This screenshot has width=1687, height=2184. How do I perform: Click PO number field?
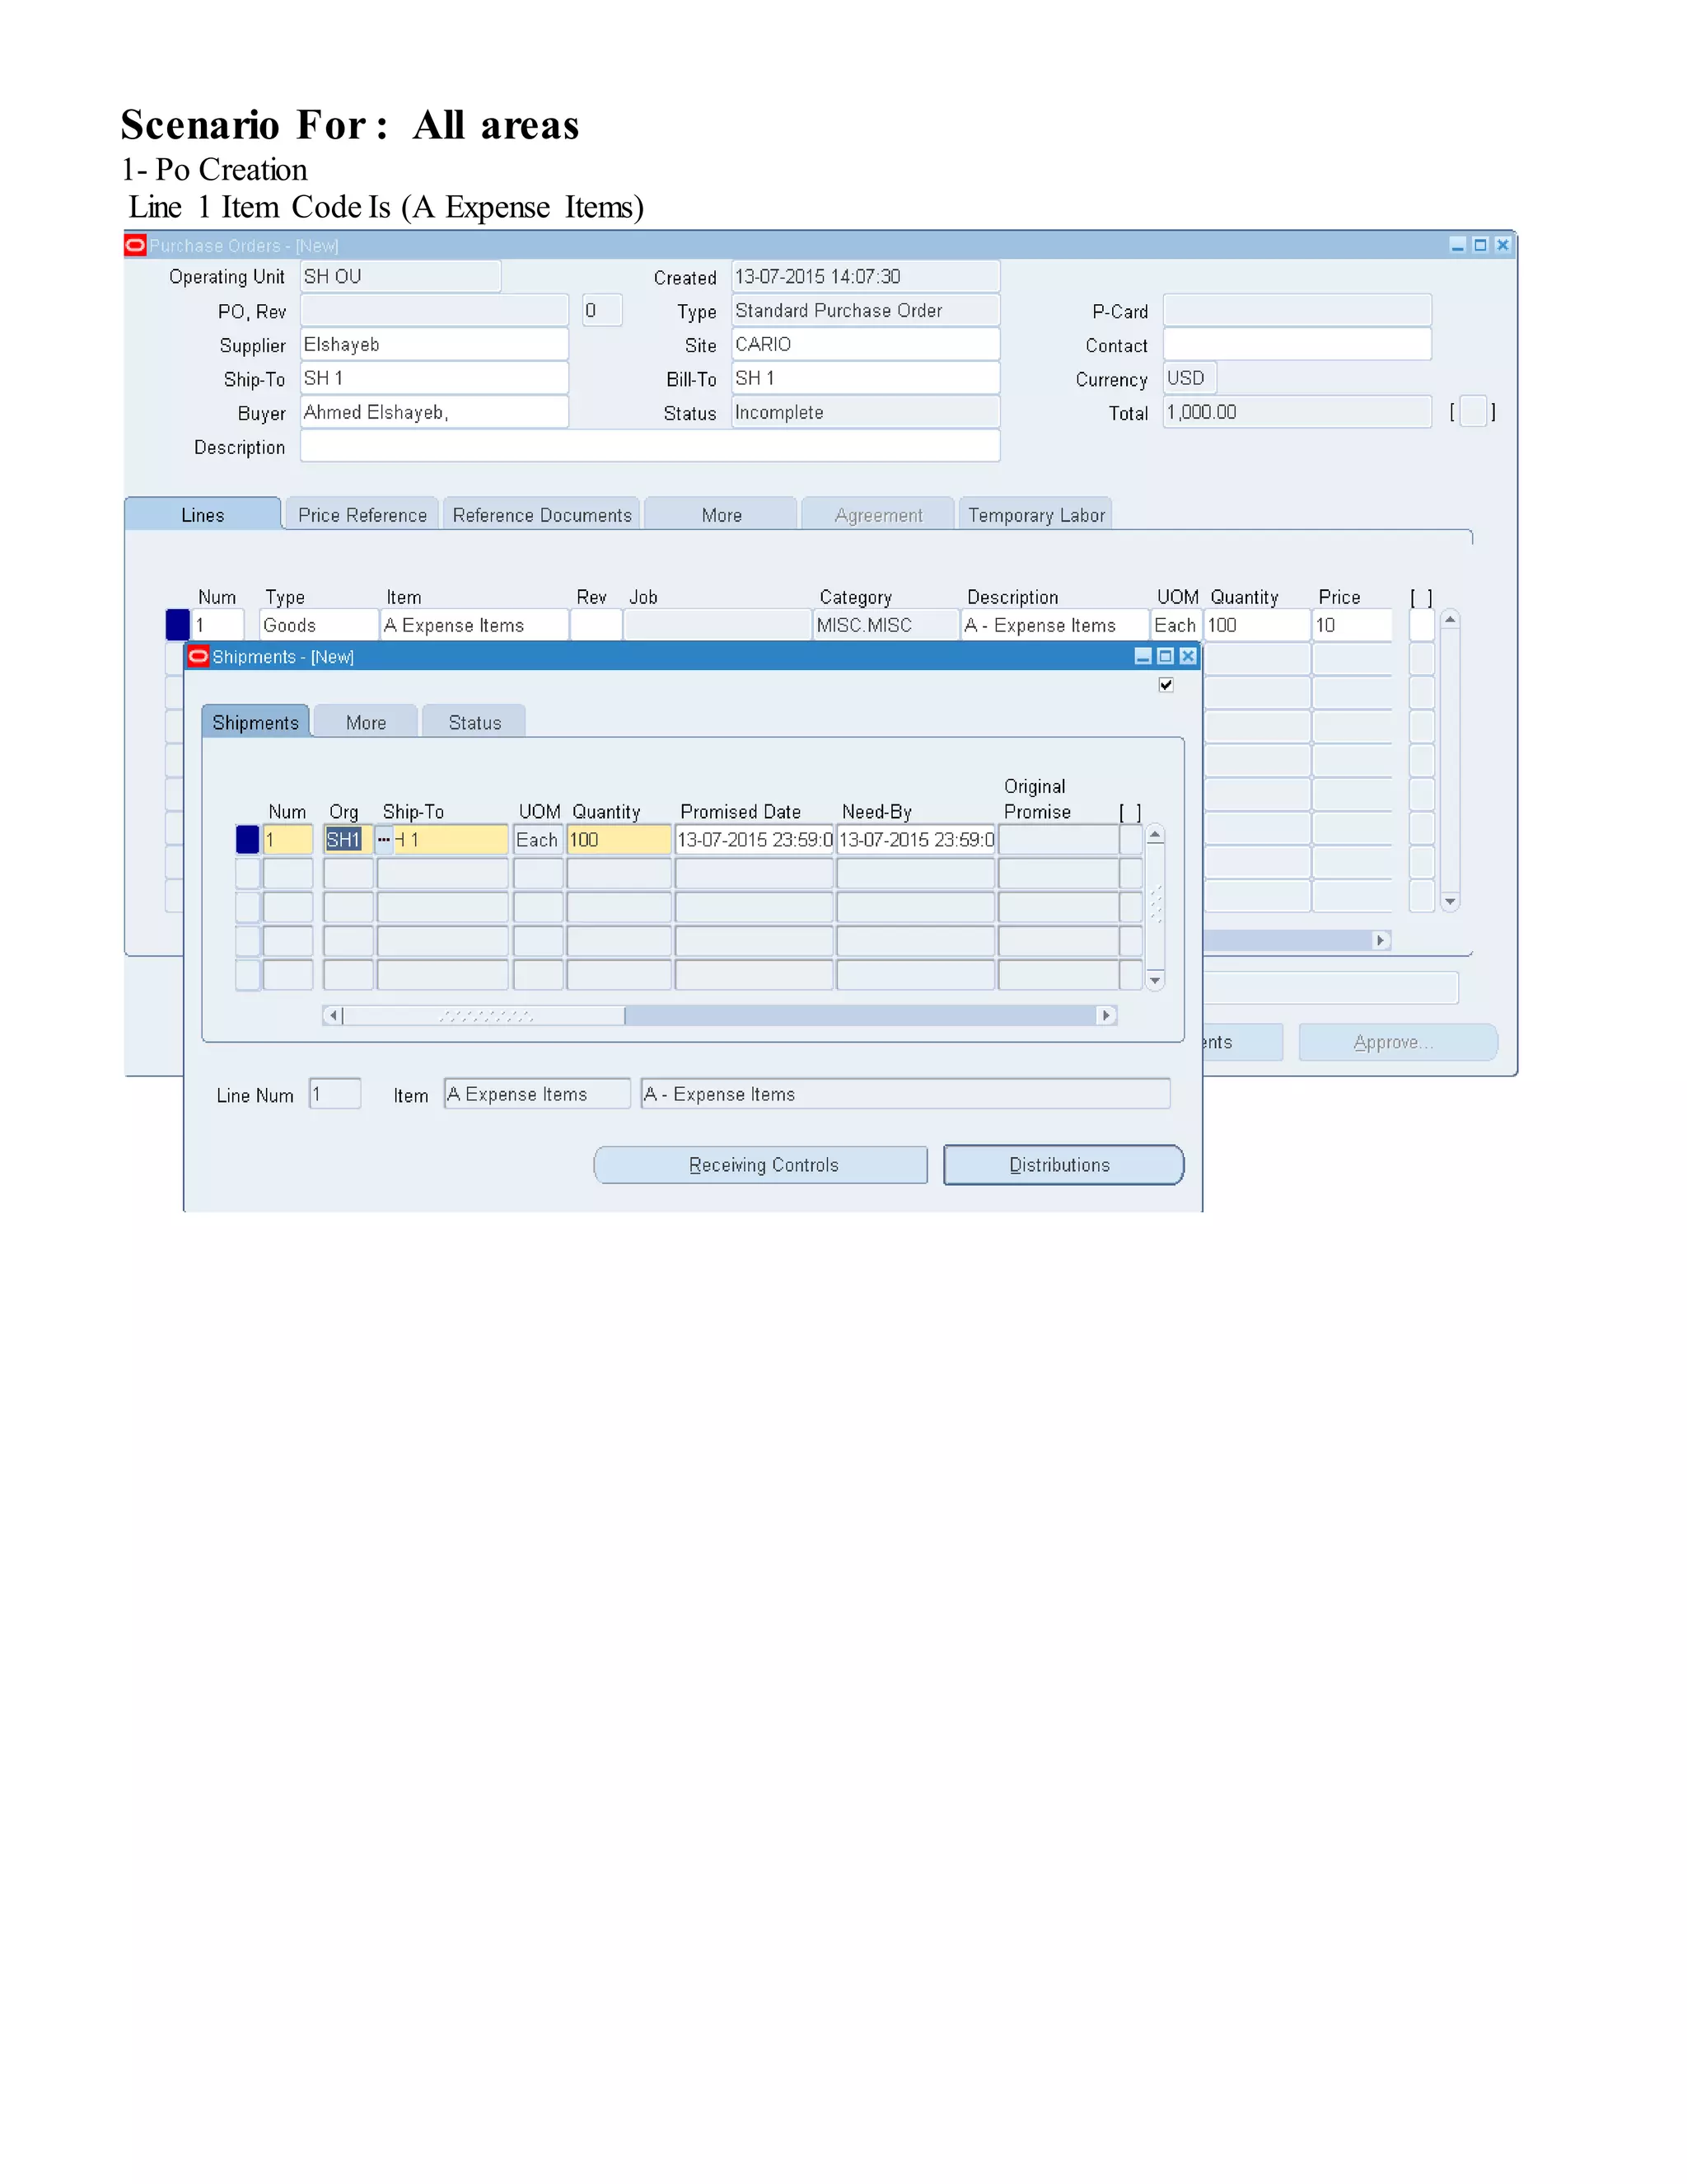coord(434,310)
